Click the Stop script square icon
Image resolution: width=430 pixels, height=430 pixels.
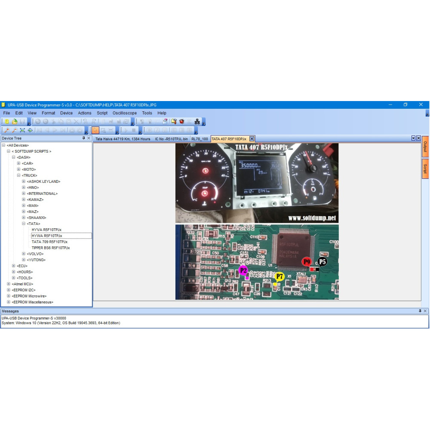pos(134,130)
